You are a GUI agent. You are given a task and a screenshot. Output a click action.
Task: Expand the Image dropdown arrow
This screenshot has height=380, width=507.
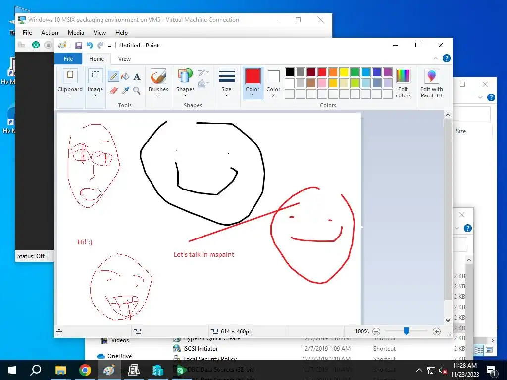[96, 95]
